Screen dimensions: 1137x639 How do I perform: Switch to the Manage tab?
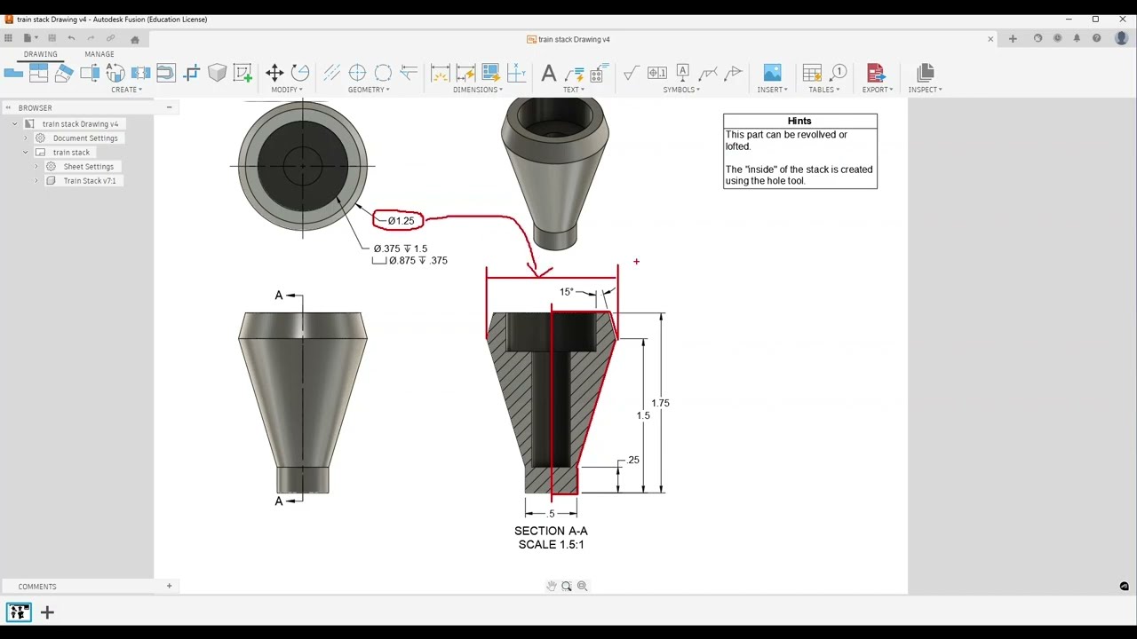[99, 54]
